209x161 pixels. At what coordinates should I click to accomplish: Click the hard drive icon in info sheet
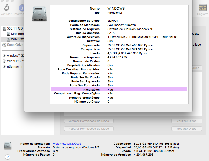40,14
